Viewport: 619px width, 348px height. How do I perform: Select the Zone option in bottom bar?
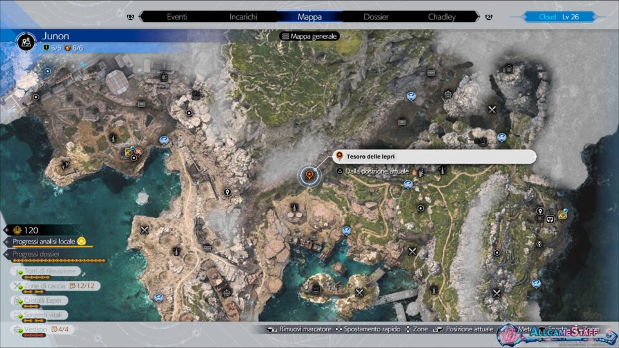[420, 329]
